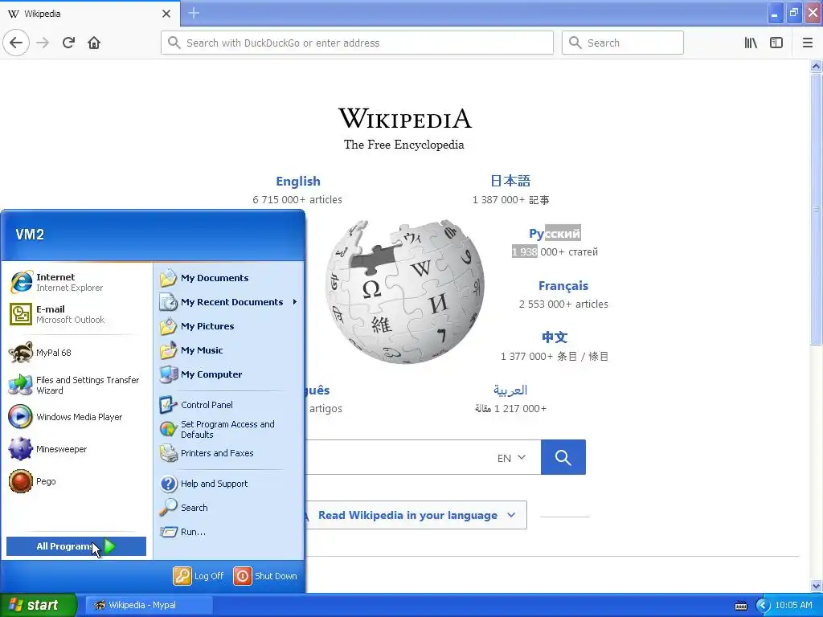Open the Русский Wikipedia link
The image size is (823, 617).
click(x=555, y=234)
